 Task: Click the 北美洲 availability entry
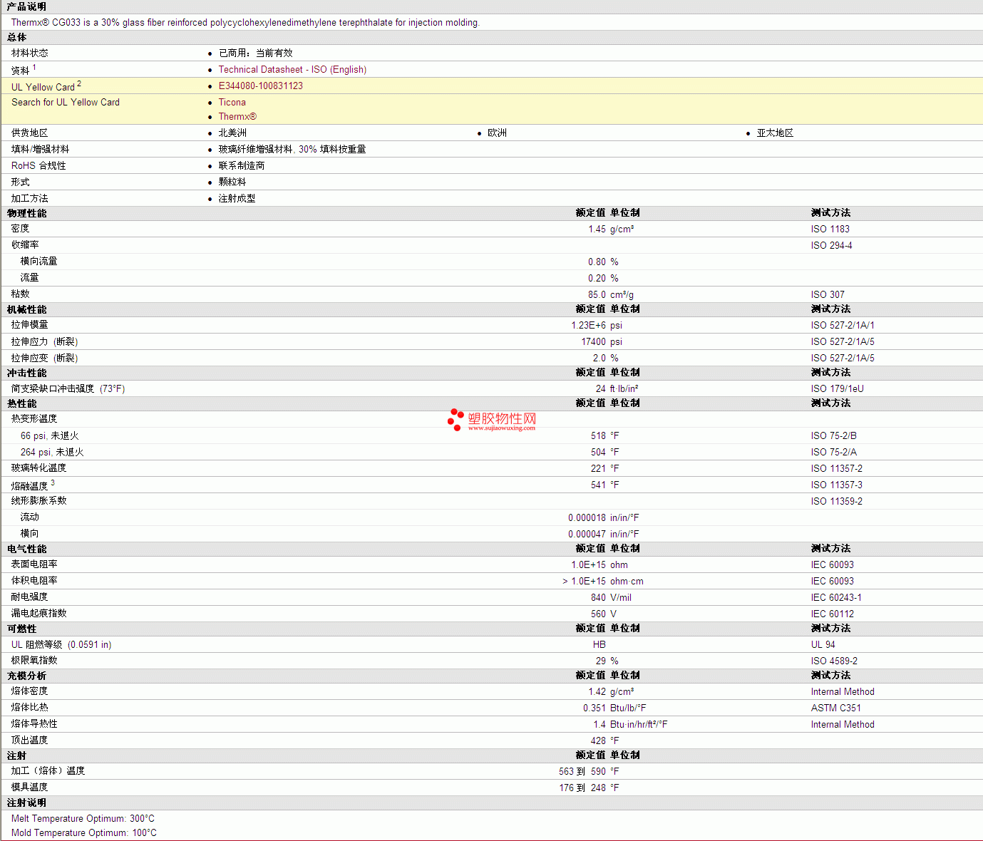tap(232, 133)
